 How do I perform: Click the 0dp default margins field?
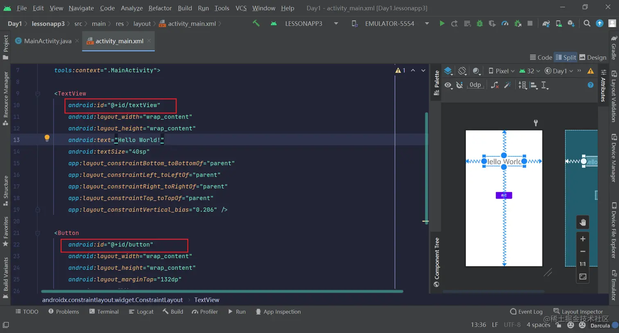coord(475,85)
